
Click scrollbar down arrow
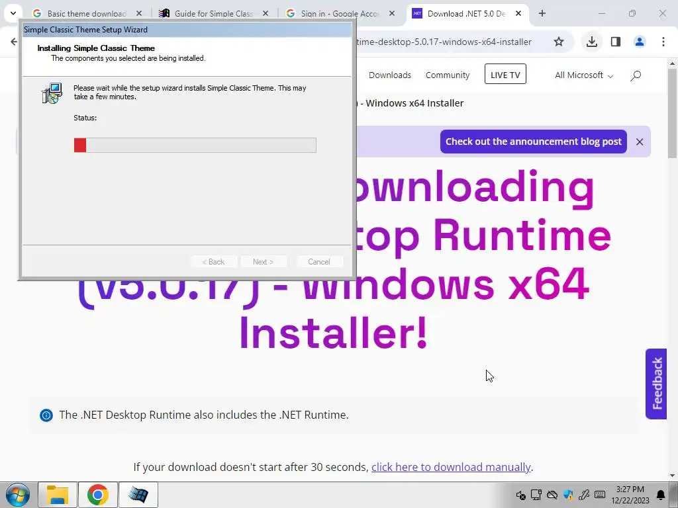point(673,476)
